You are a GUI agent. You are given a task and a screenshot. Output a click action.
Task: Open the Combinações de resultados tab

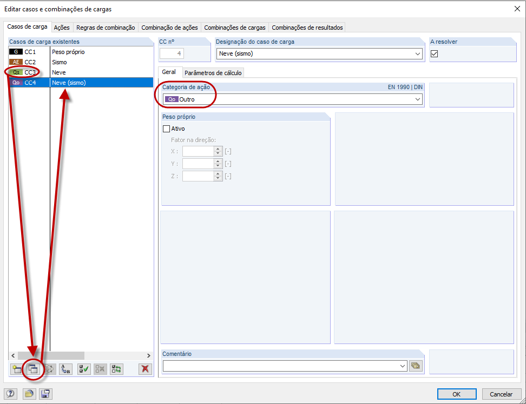307,28
